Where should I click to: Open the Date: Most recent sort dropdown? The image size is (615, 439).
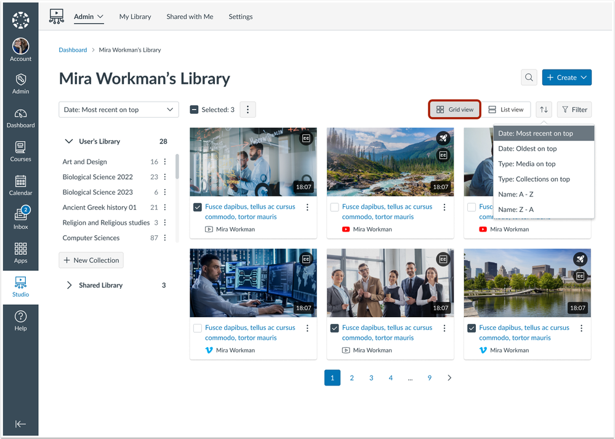pyautogui.click(x=118, y=110)
